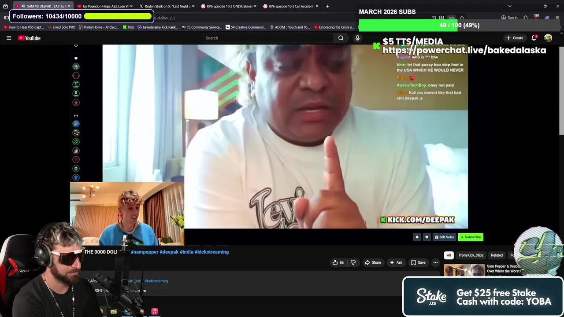The image size is (564, 317).
Task: Open the 54 Creative Communit bookmark
Action: click(246, 27)
